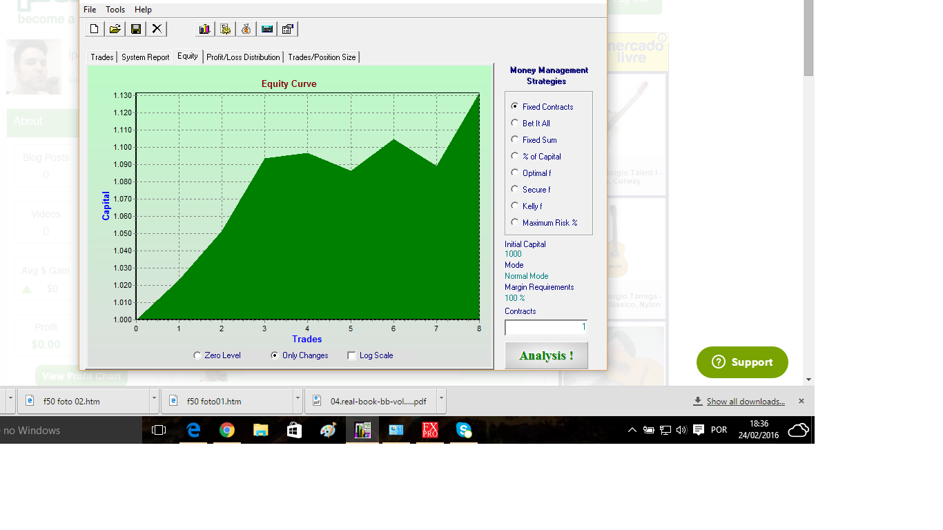Screen dimensions: 943x530
Task: Open the Tools menu
Action: click(115, 10)
